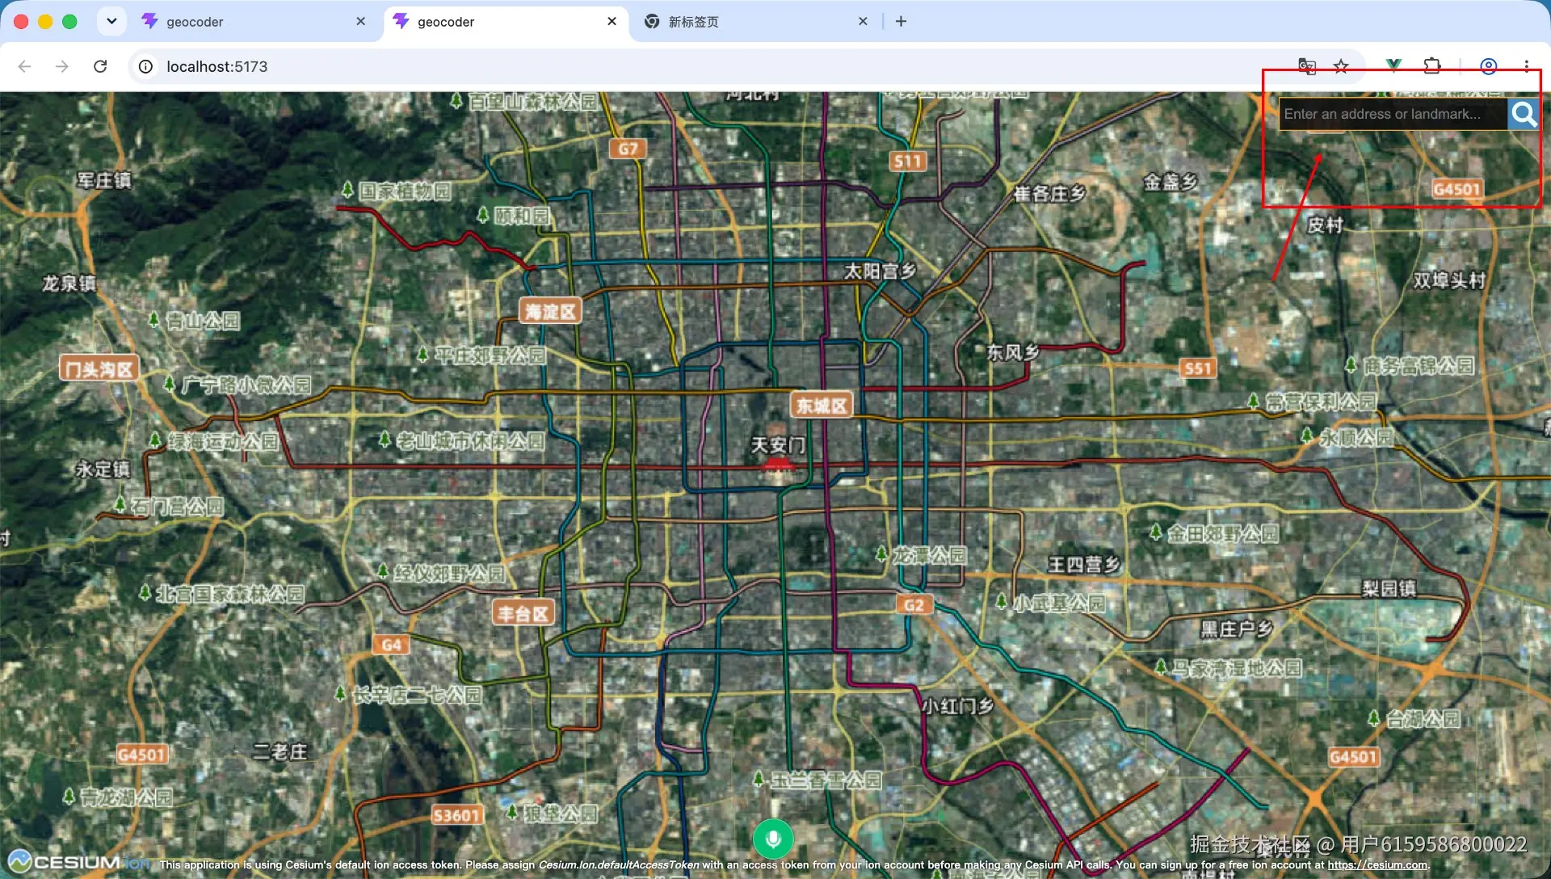Click the S3601 highway marker
Image resolution: width=1551 pixels, height=879 pixels.
coord(457,815)
